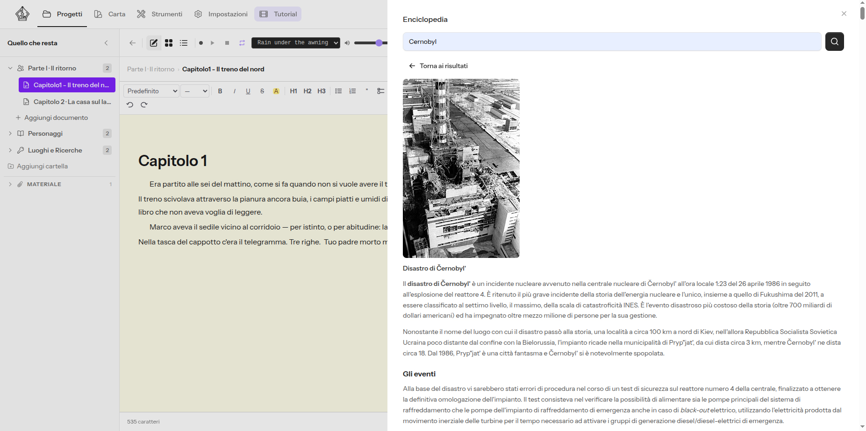Viewport: 866px width, 431px height.
Task: Redo the last edit
Action: pyautogui.click(x=144, y=105)
